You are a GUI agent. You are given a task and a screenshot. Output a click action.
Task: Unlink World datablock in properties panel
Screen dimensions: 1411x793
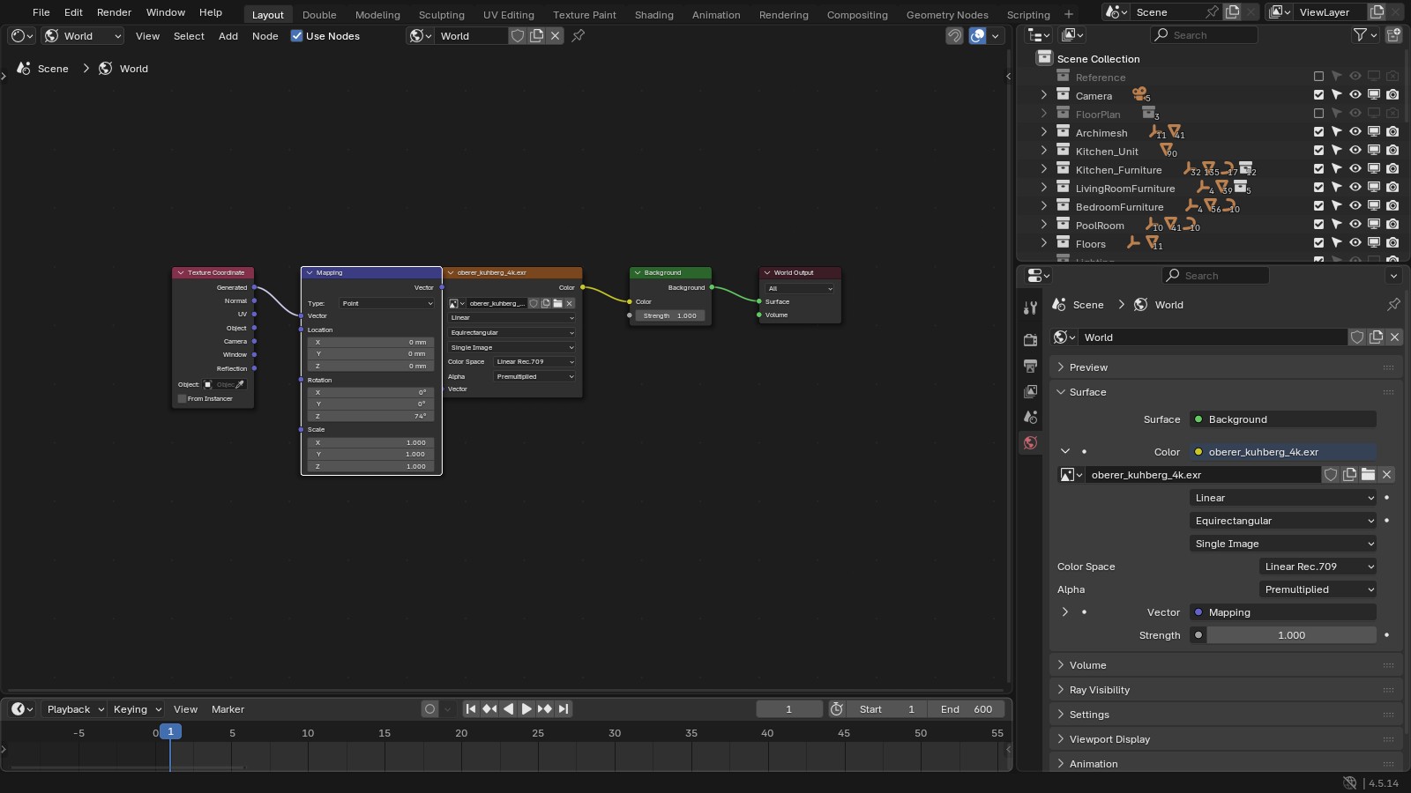click(1394, 337)
